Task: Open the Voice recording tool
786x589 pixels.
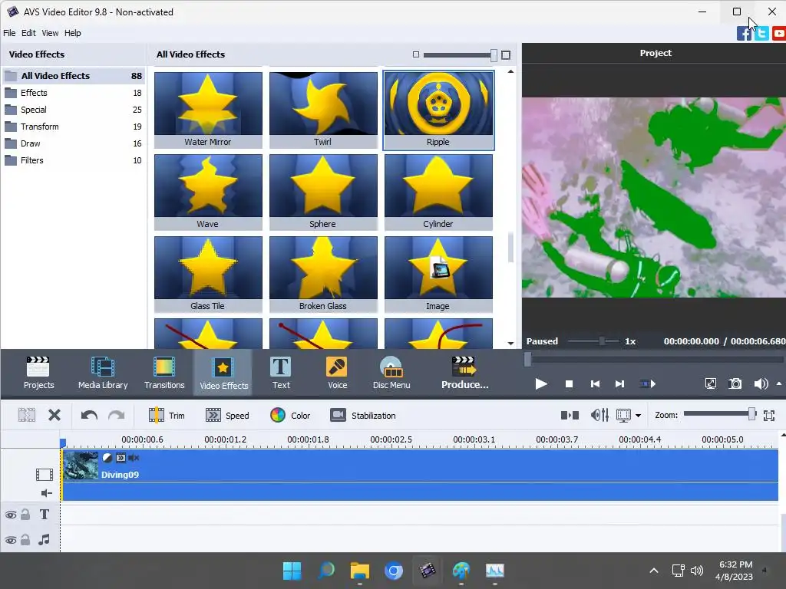Action: click(337, 373)
